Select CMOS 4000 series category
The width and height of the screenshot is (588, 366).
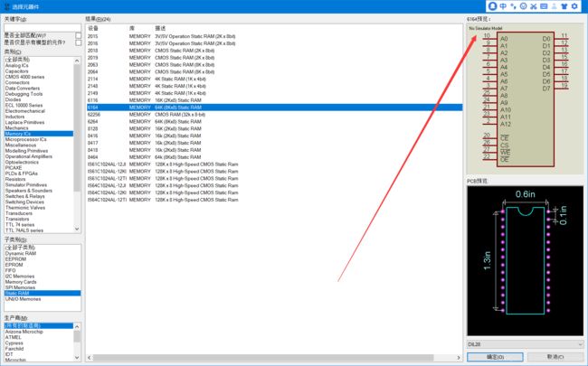24,77
